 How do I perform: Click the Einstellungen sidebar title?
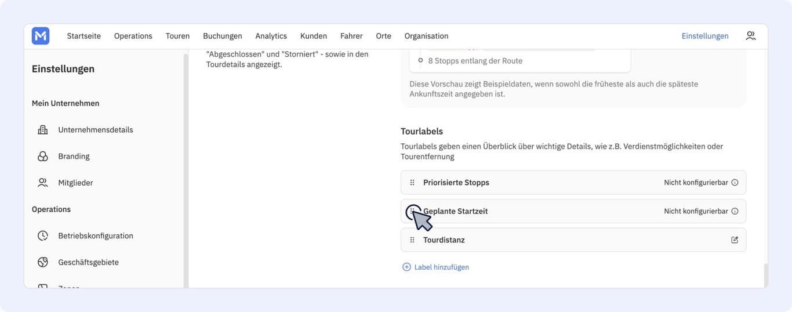click(x=63, y=69)
